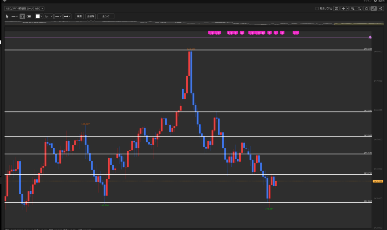This screenshot has height=230, width=387.
Task: Click the 全ロック lock-all button
Action: tap(106, 16)
